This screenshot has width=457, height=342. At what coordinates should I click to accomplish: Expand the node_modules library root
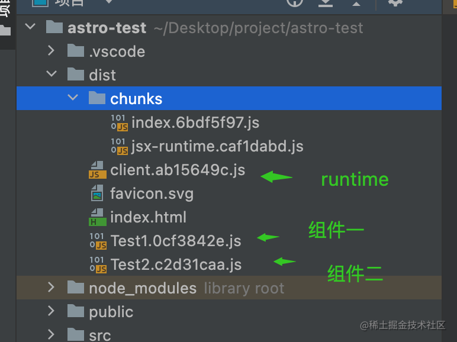[51, 287]
